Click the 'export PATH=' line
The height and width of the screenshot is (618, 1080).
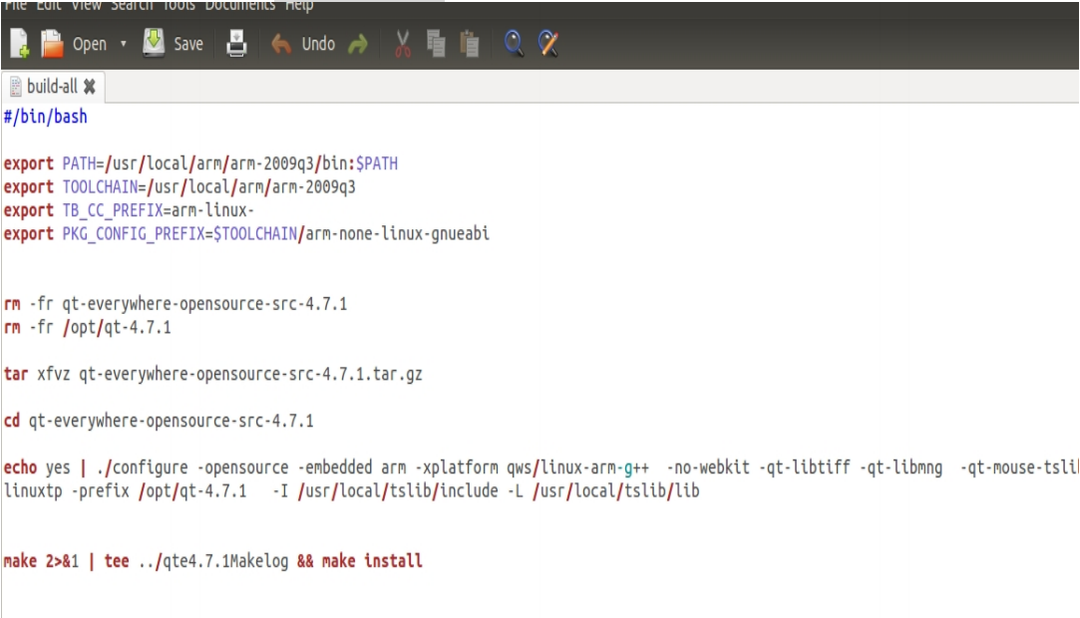pos(200,163)
